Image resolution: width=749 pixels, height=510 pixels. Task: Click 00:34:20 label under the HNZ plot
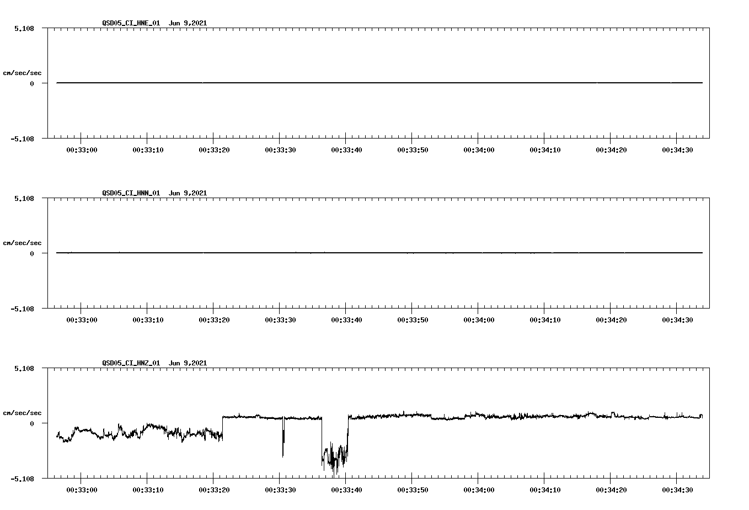pyautogui.click(x=611, y=490)
